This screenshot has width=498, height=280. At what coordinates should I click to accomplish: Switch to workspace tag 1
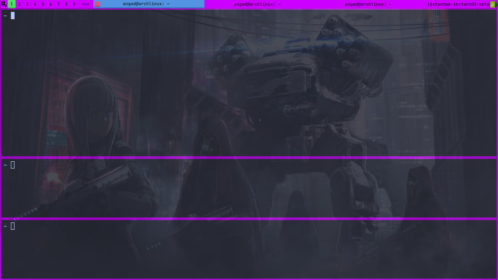pos(11,4)
